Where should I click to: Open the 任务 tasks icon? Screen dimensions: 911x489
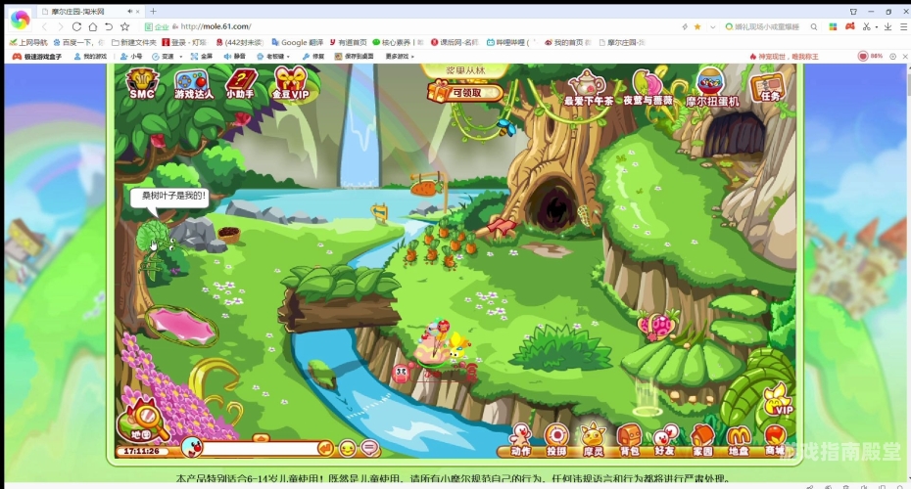pos(768,88)
